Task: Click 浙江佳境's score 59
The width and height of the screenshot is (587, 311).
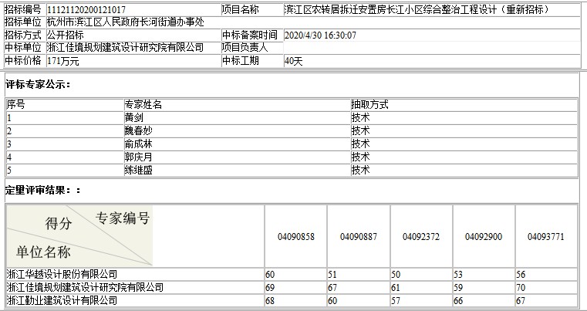Action: pyautogui.click(x=458, y=288)
